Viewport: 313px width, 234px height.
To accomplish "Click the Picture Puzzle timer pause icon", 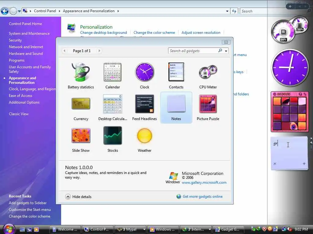I will click(275, 94).
